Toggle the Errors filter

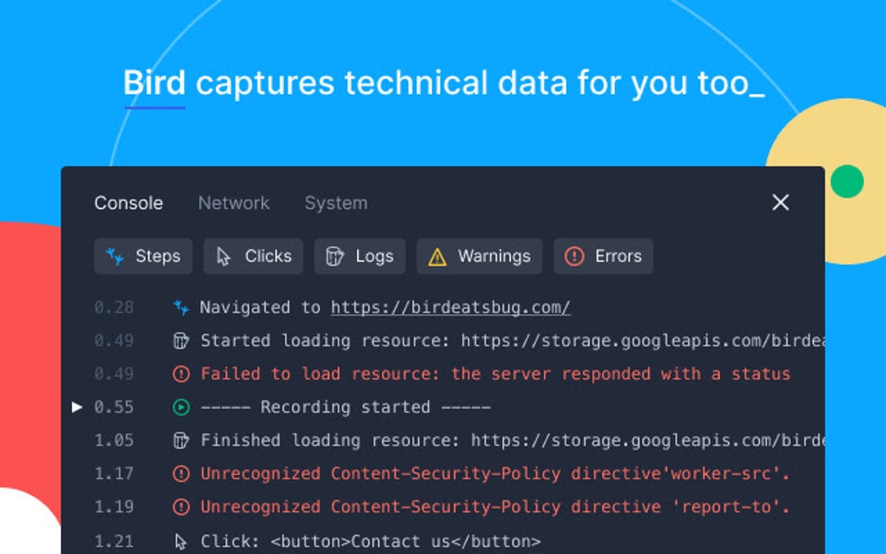tap(603, 256)
